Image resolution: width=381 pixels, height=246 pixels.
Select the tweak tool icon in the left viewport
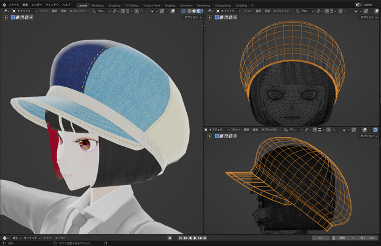[6, 17]
